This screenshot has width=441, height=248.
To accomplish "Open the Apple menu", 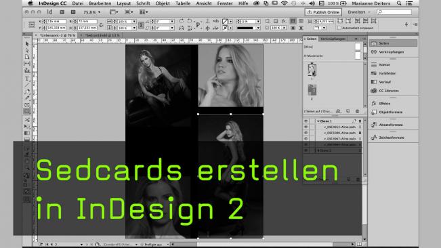I will (30, 3).
